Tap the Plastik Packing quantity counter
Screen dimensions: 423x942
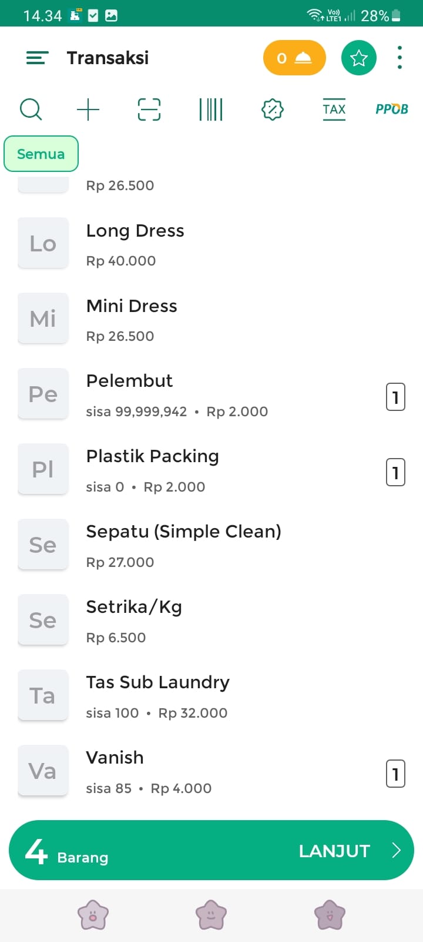(395, 473)
